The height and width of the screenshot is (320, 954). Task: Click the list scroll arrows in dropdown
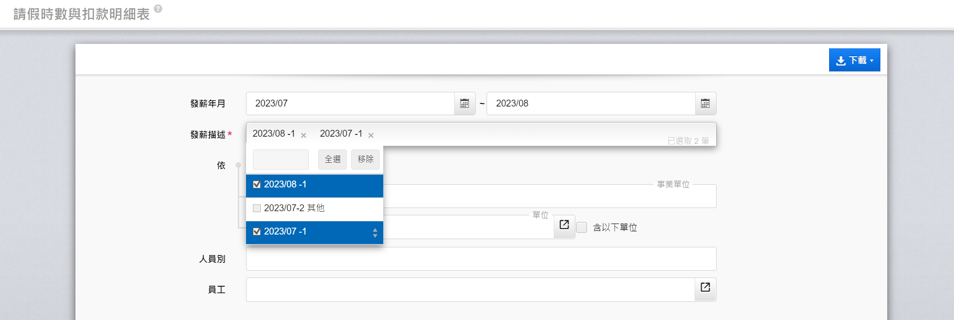(375, 233)
